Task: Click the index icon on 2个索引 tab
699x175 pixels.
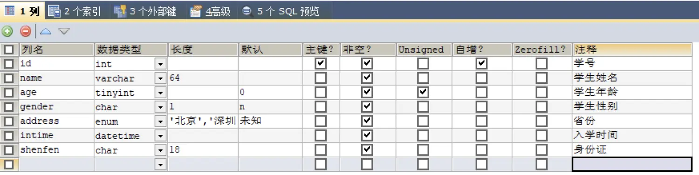Action: 55,11
